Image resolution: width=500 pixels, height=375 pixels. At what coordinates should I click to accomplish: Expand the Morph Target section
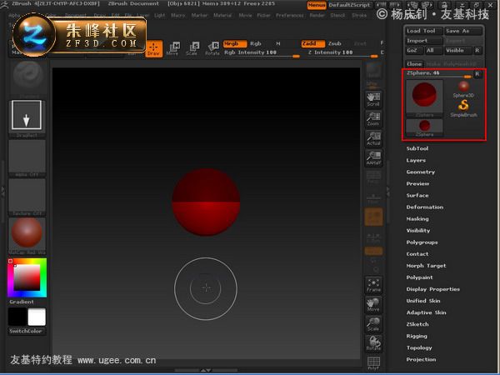[426, 266]
